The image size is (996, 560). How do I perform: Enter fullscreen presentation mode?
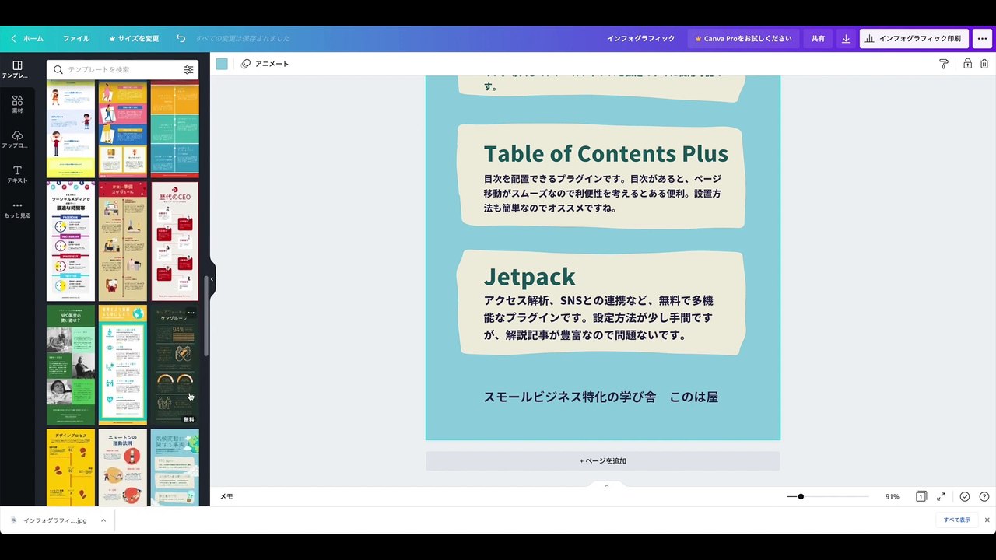pyautogui.click(x=941, y=496)
